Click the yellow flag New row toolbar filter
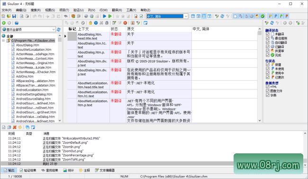 [271, 16]
